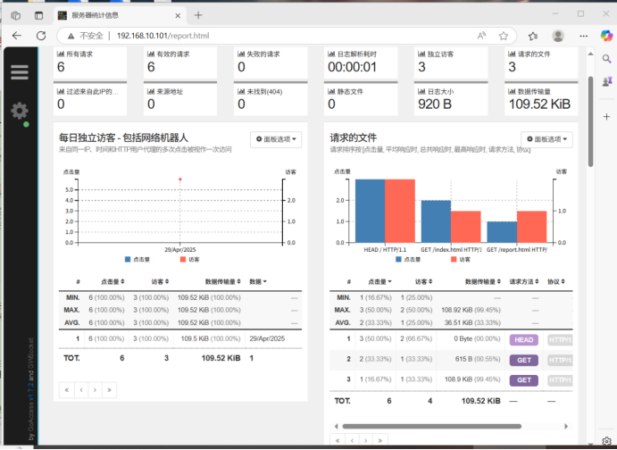
Task: Click the HEAD method badge
Action: coord(524,340)
